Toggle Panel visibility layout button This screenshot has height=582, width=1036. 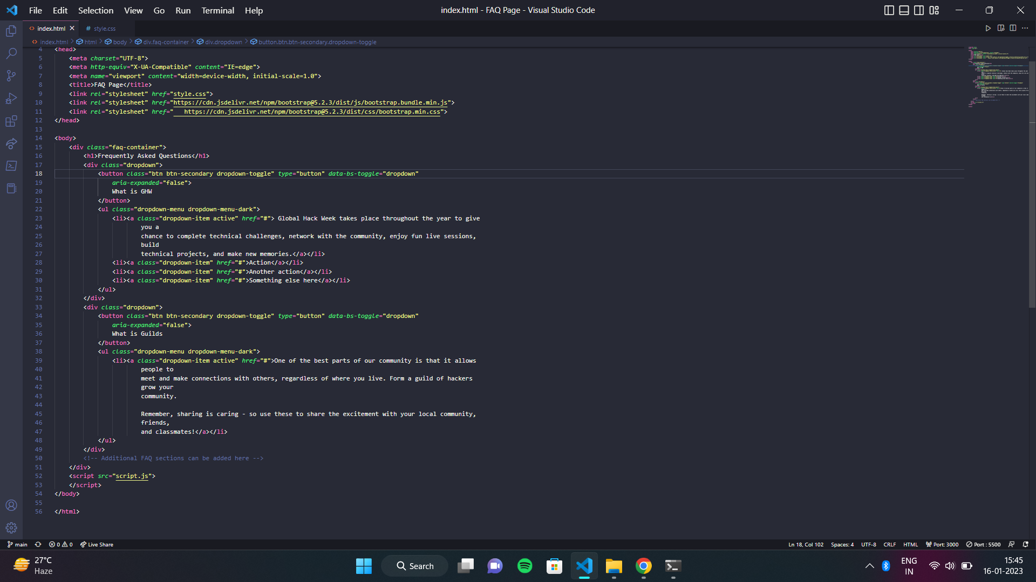click(904, 10)
